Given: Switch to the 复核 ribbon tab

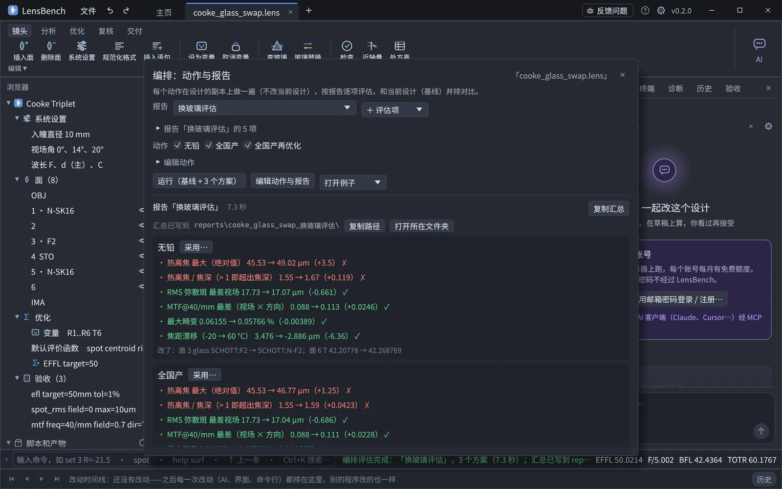Looking at the screenshot, I should coord(106,31).
